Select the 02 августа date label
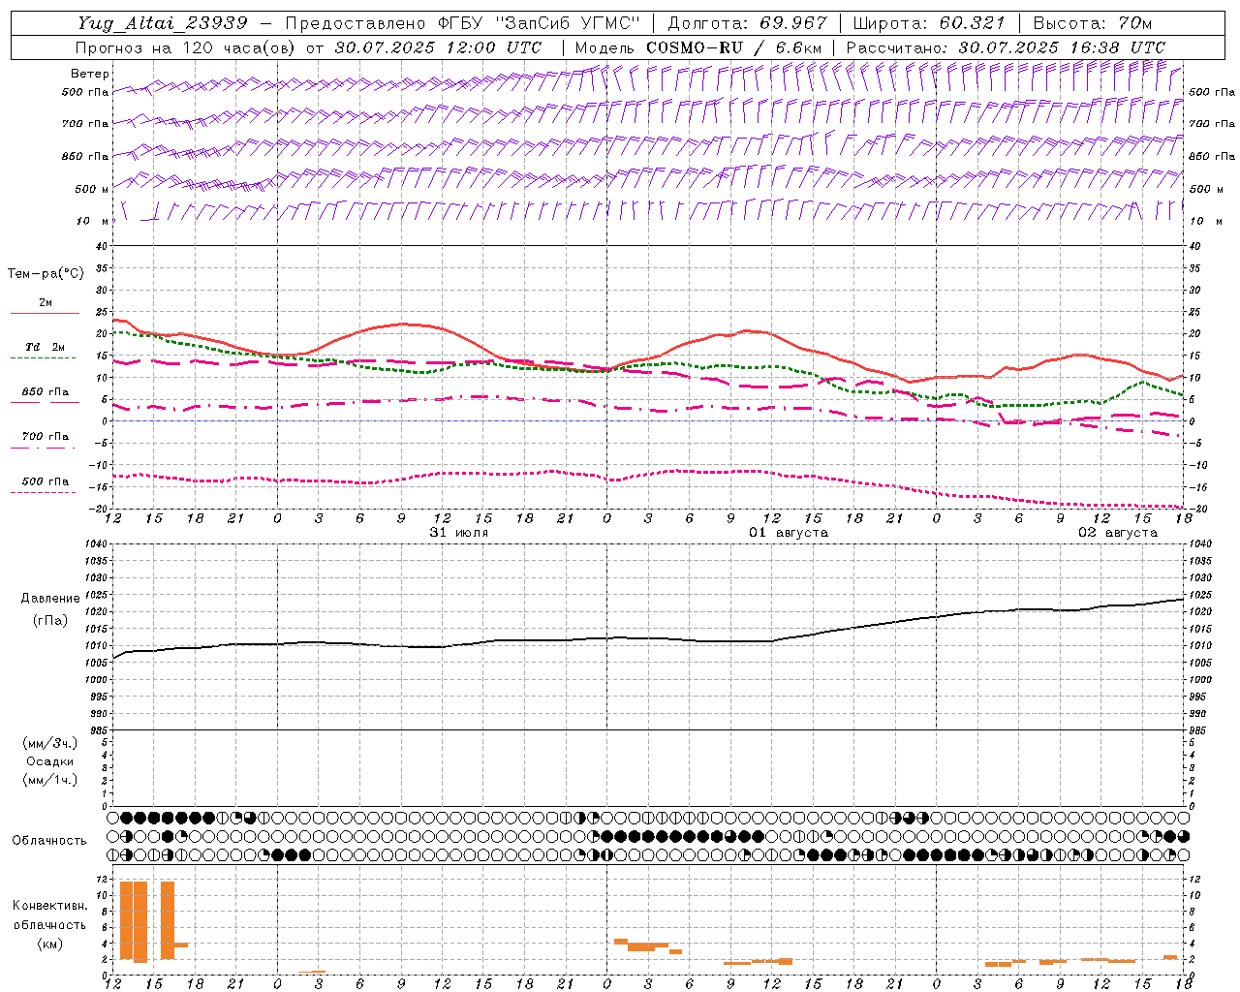The image size is (1240, 992). (1117, 533)
